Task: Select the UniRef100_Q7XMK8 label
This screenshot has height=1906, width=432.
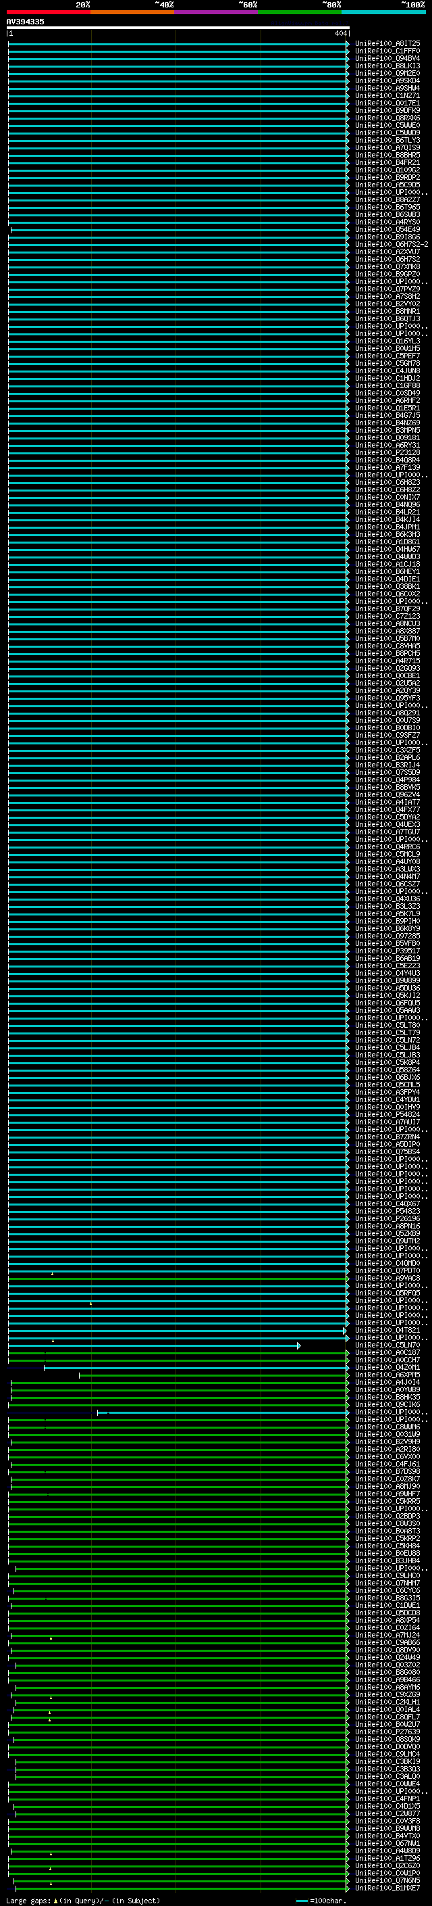Action: click(387, 266)
